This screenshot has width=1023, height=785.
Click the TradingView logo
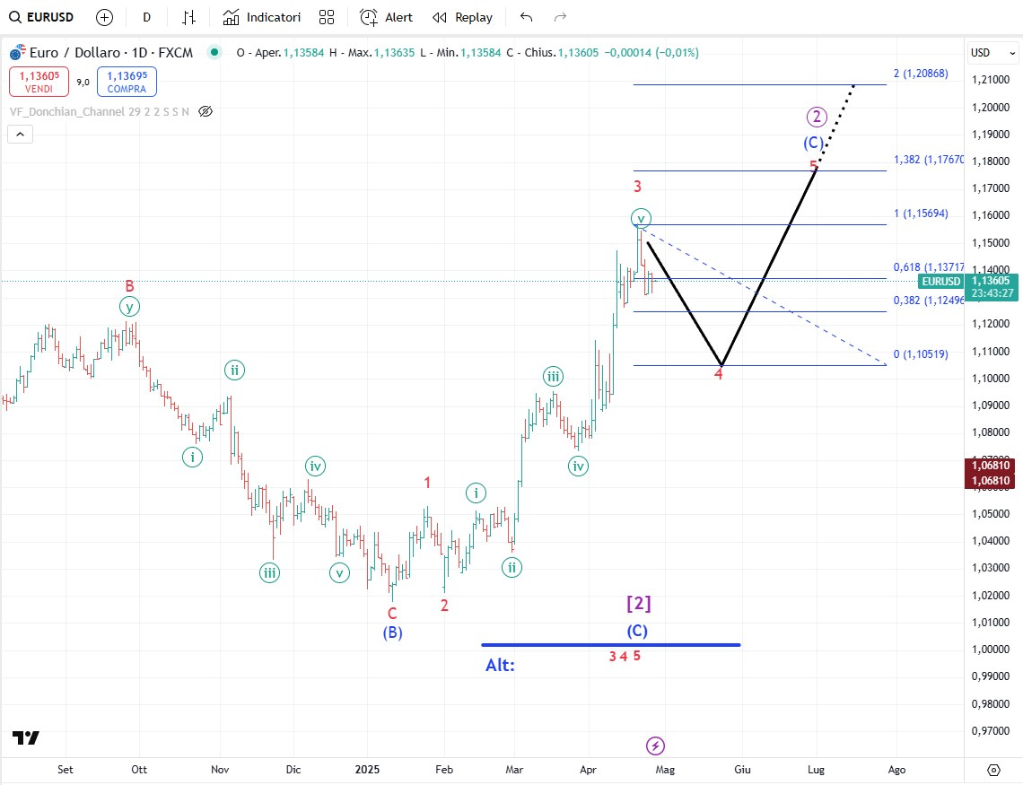(25, 737)
